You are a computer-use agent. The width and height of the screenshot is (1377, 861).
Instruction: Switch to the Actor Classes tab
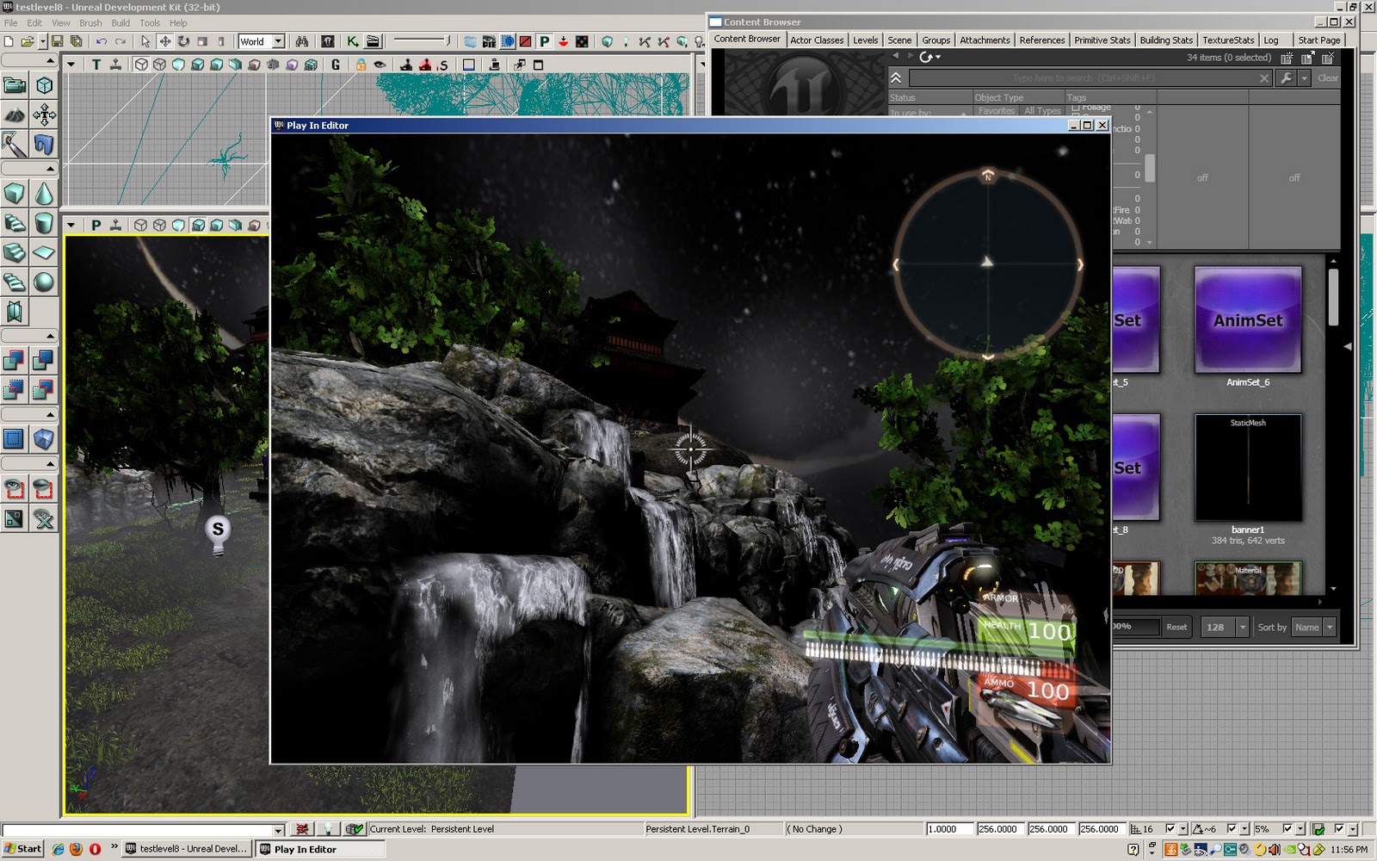click(x=817, y=40)
